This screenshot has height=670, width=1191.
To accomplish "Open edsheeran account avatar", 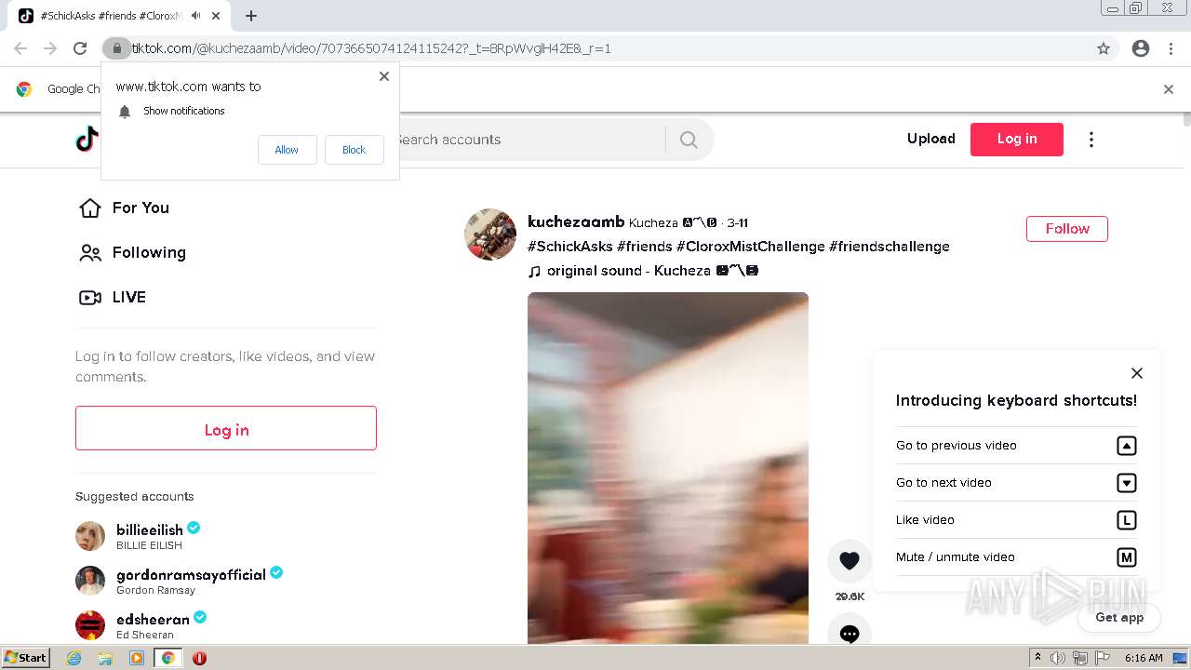I will 90,625.
